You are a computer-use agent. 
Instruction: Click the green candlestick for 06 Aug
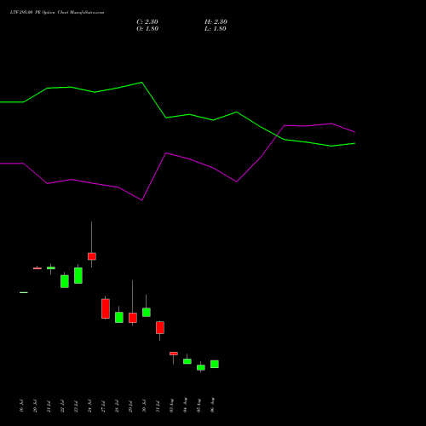coord(215,364)
